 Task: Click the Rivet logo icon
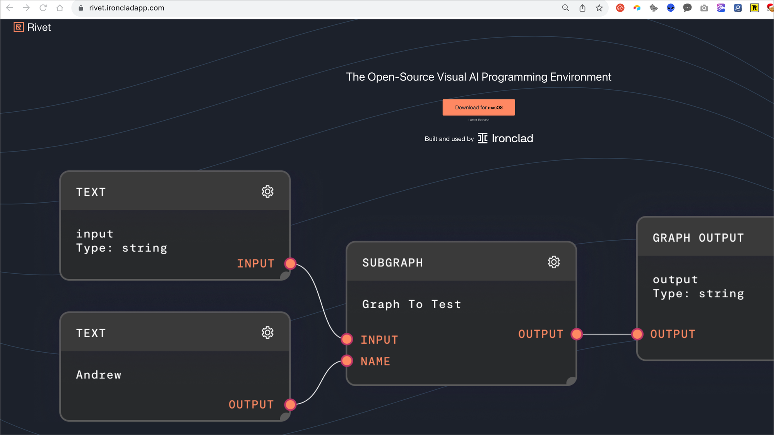(19, 27)
